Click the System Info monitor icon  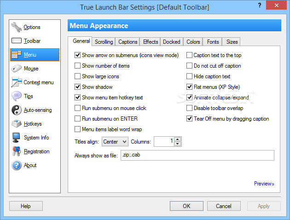pos(16,138)
